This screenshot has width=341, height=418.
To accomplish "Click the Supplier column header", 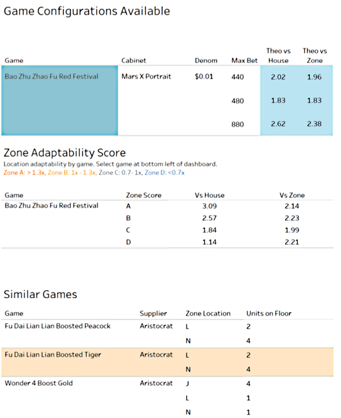I will 153,313.
